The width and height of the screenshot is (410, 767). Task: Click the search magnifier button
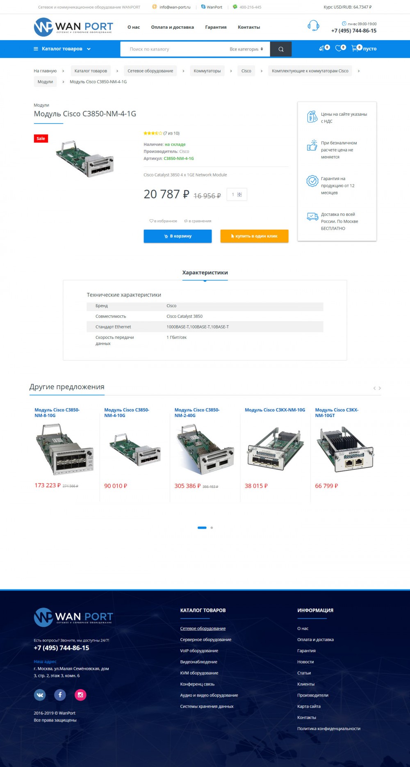point(281,49)
